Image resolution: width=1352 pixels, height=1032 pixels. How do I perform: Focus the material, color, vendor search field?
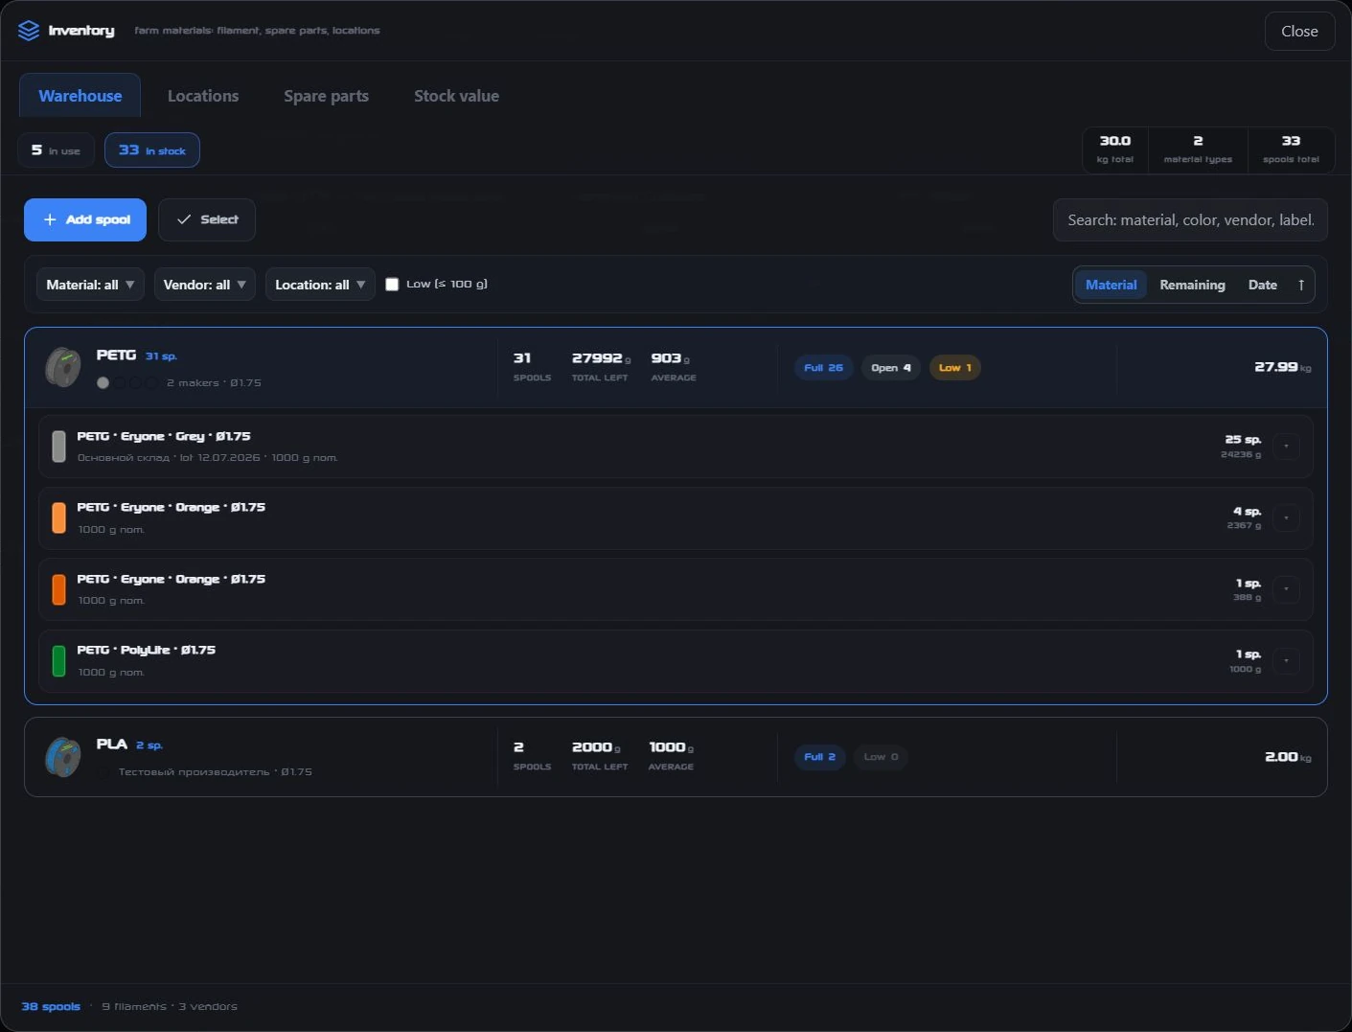[1190, 219]
